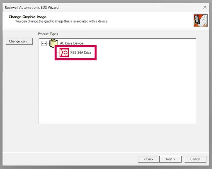212x169 pixels.
Task: Click the Change icon... button
Action: [19, 41]
